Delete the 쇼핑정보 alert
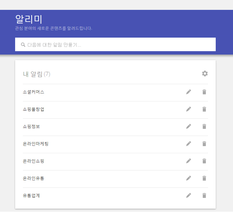This screenshot has height=213, width=233. click(204, 126)
